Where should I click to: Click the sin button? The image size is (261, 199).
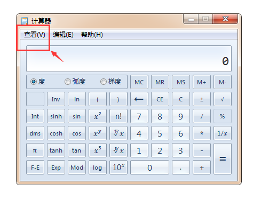[x=77, y=116]
